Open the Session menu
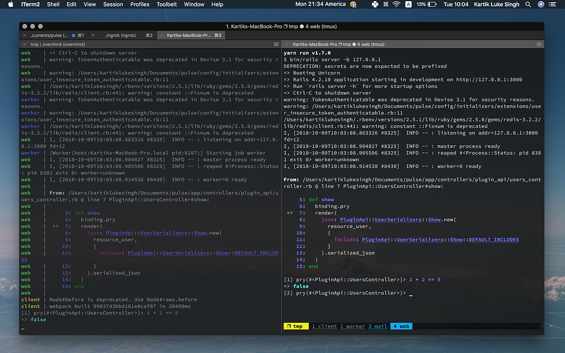The width and height of the screenshot is (565, 353). coord(113,4)
